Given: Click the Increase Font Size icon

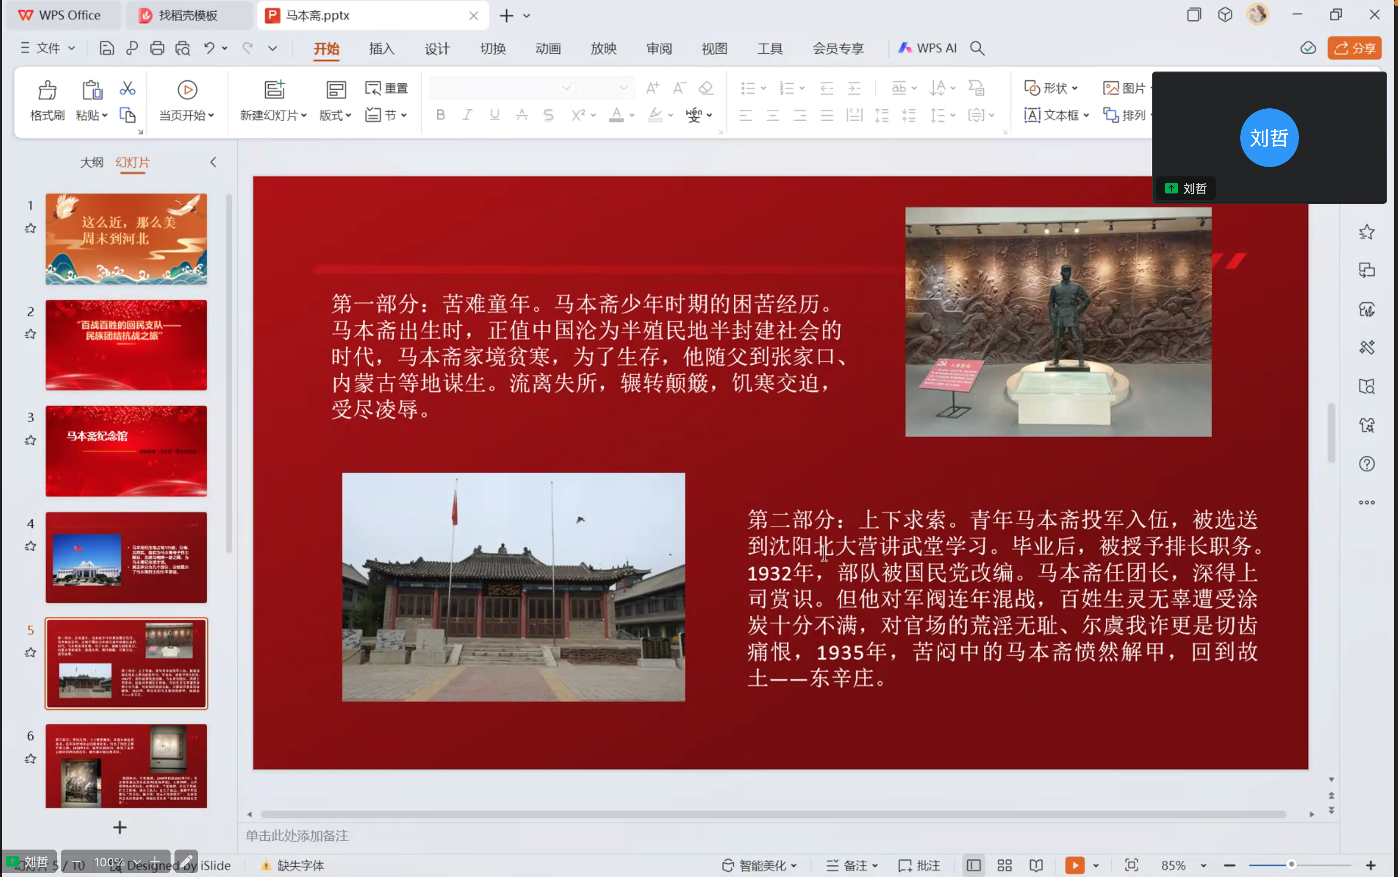Looking at the screenshot, I should pos(652,88).
